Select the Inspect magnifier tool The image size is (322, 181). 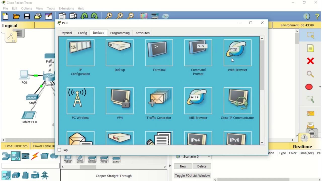pyautogui.click(x=310, y=74)
